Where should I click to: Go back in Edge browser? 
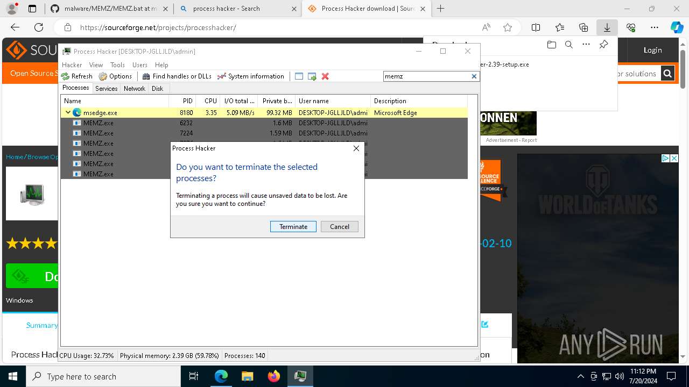[x=15, y=27]
